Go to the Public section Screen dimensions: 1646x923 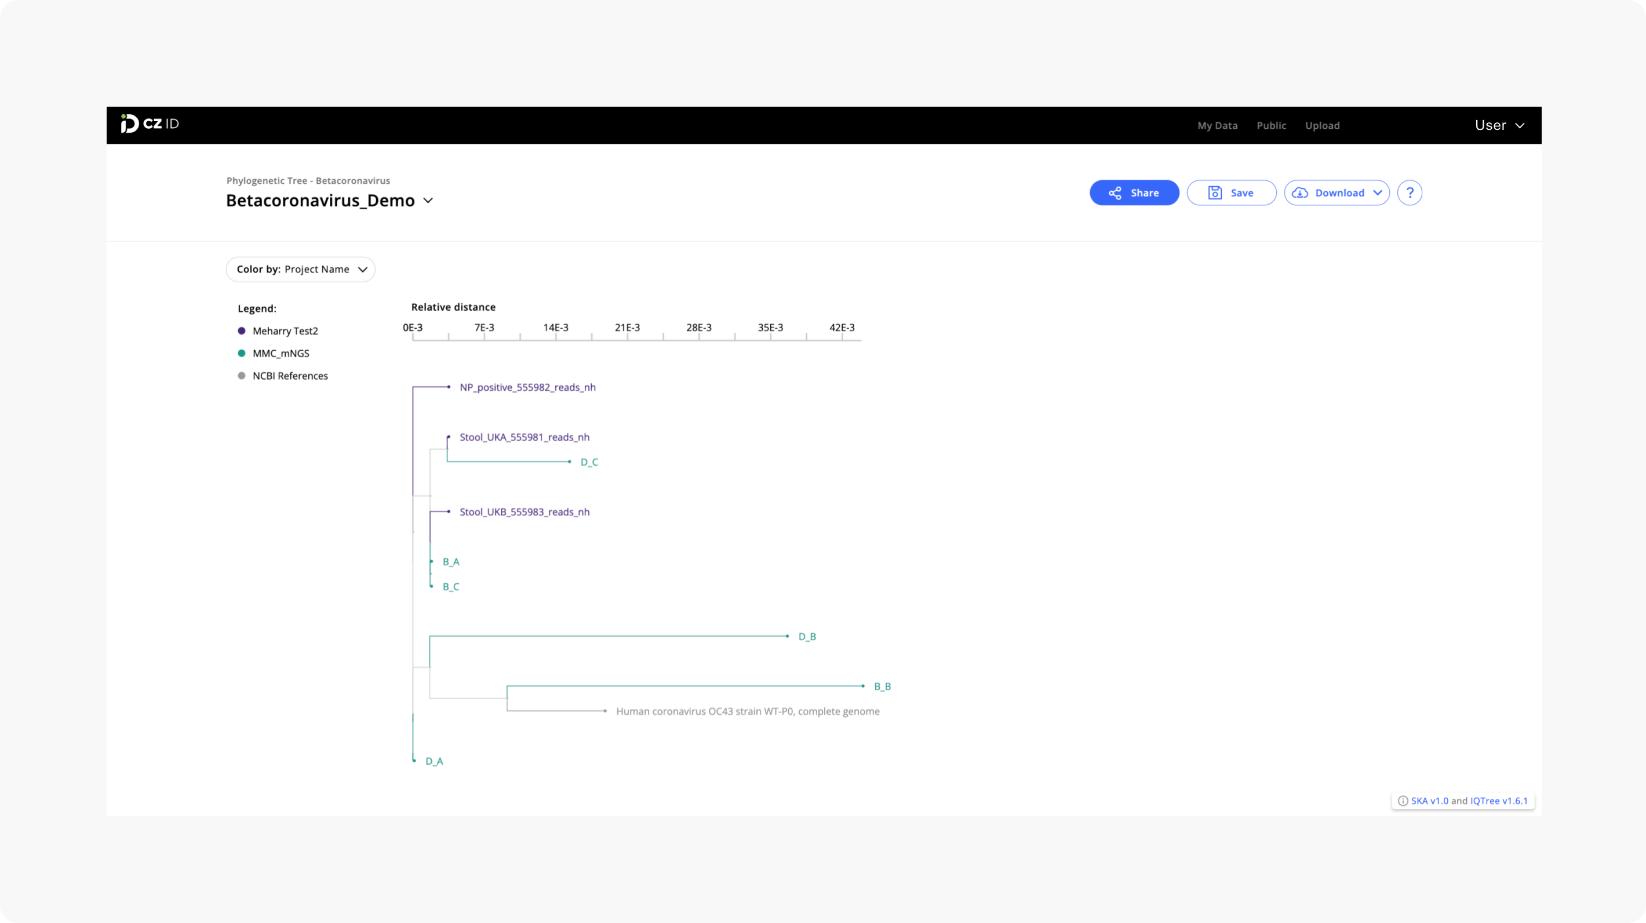[x=1271, y=125]
